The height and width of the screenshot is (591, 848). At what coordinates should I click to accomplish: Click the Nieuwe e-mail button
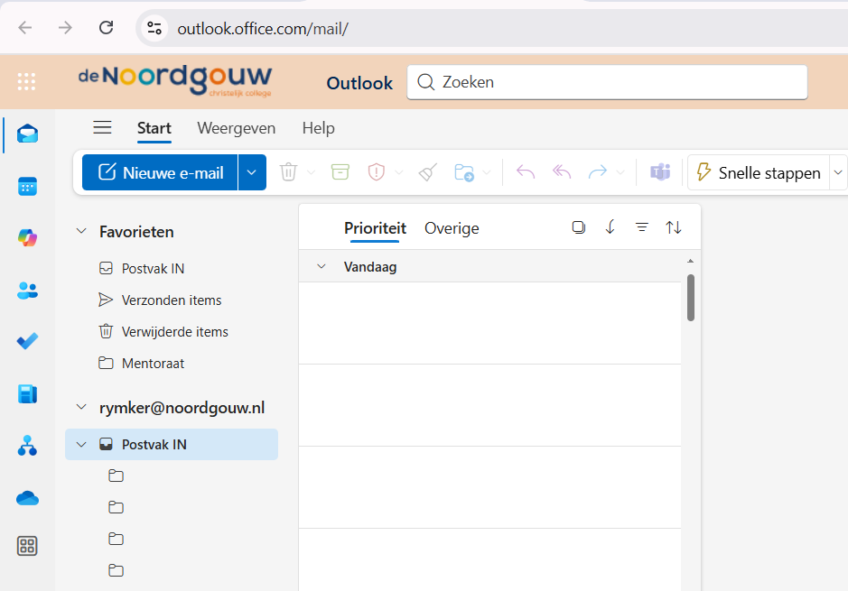[x=161, y=172]
